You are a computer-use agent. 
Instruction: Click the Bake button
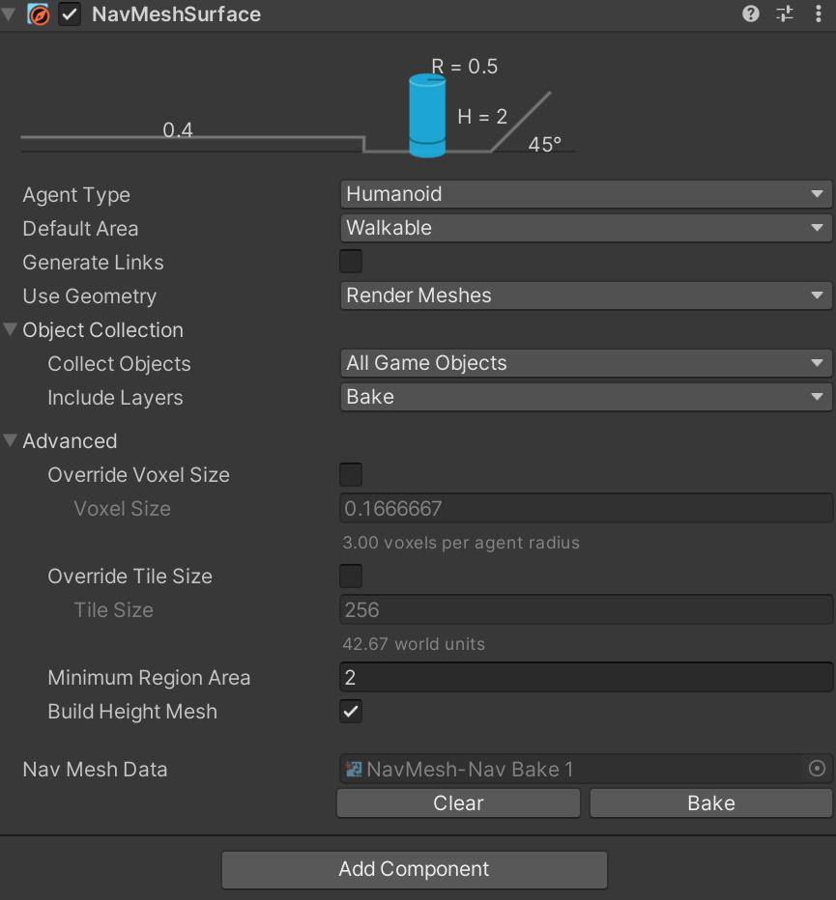pos(709,802)
